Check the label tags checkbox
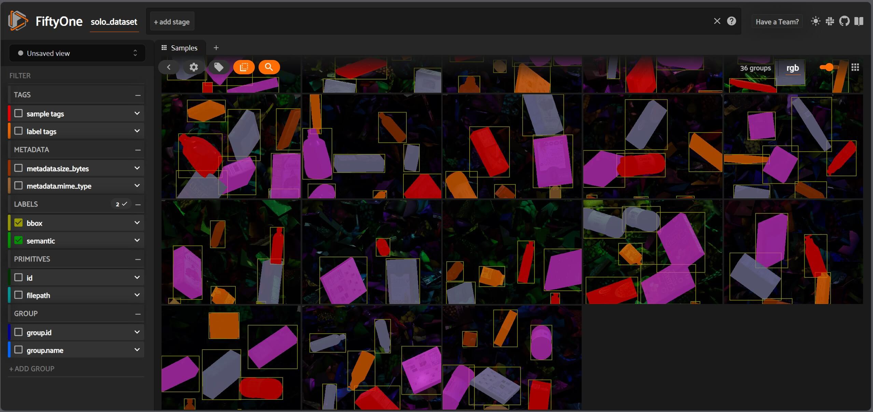 18,131
